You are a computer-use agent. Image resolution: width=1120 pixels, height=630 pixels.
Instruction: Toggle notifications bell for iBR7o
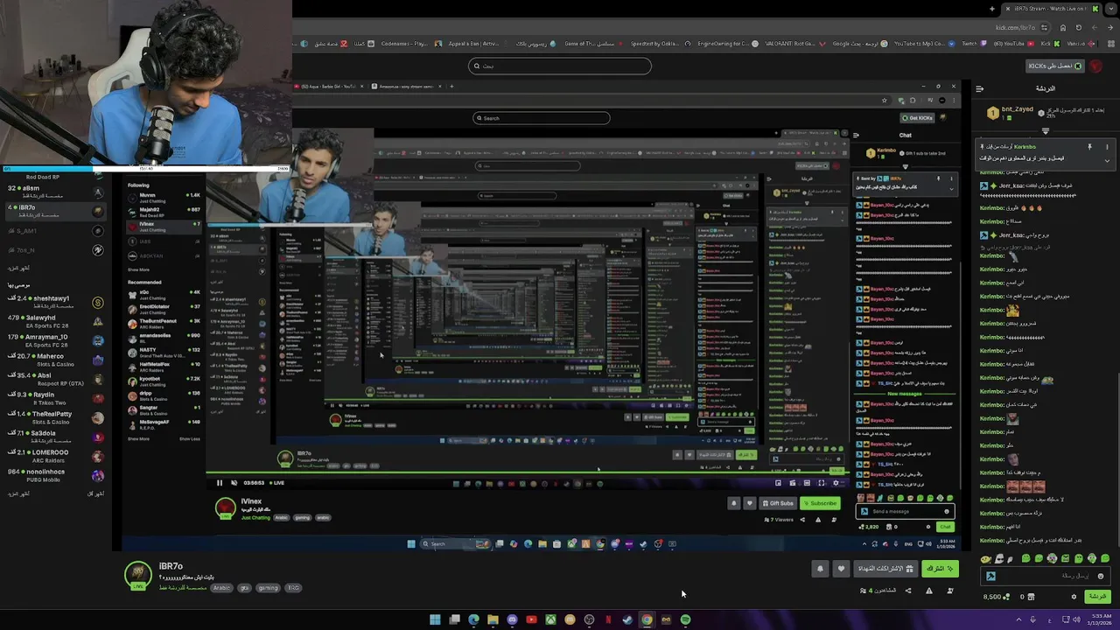[820, 569]
